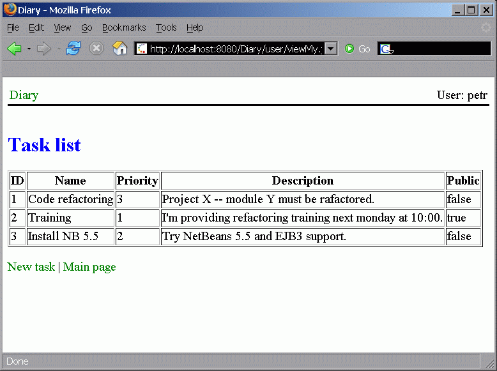Screen dimensions: 497x371
Task: Click into the localhost URL address field
Action: click(233, 49)
